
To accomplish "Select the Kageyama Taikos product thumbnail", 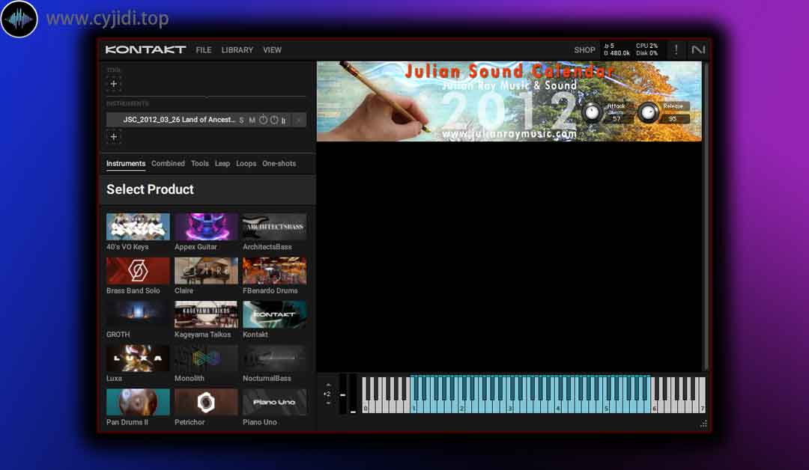I will point(207,314).
